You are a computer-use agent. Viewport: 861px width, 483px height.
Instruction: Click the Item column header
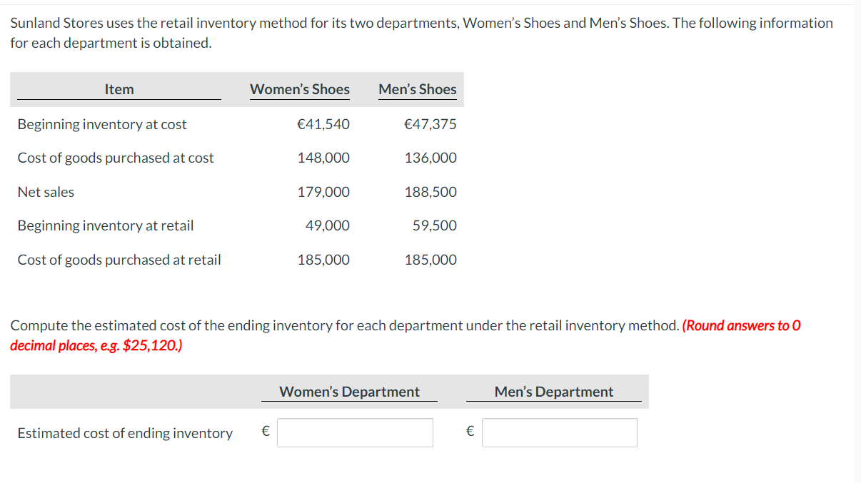[x=119, y=89]
